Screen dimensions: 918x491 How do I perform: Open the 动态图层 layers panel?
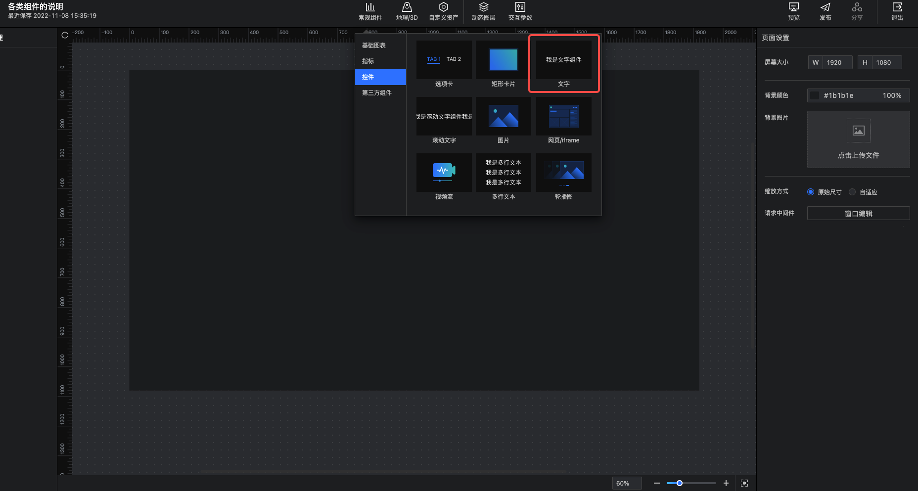(483, 11)
